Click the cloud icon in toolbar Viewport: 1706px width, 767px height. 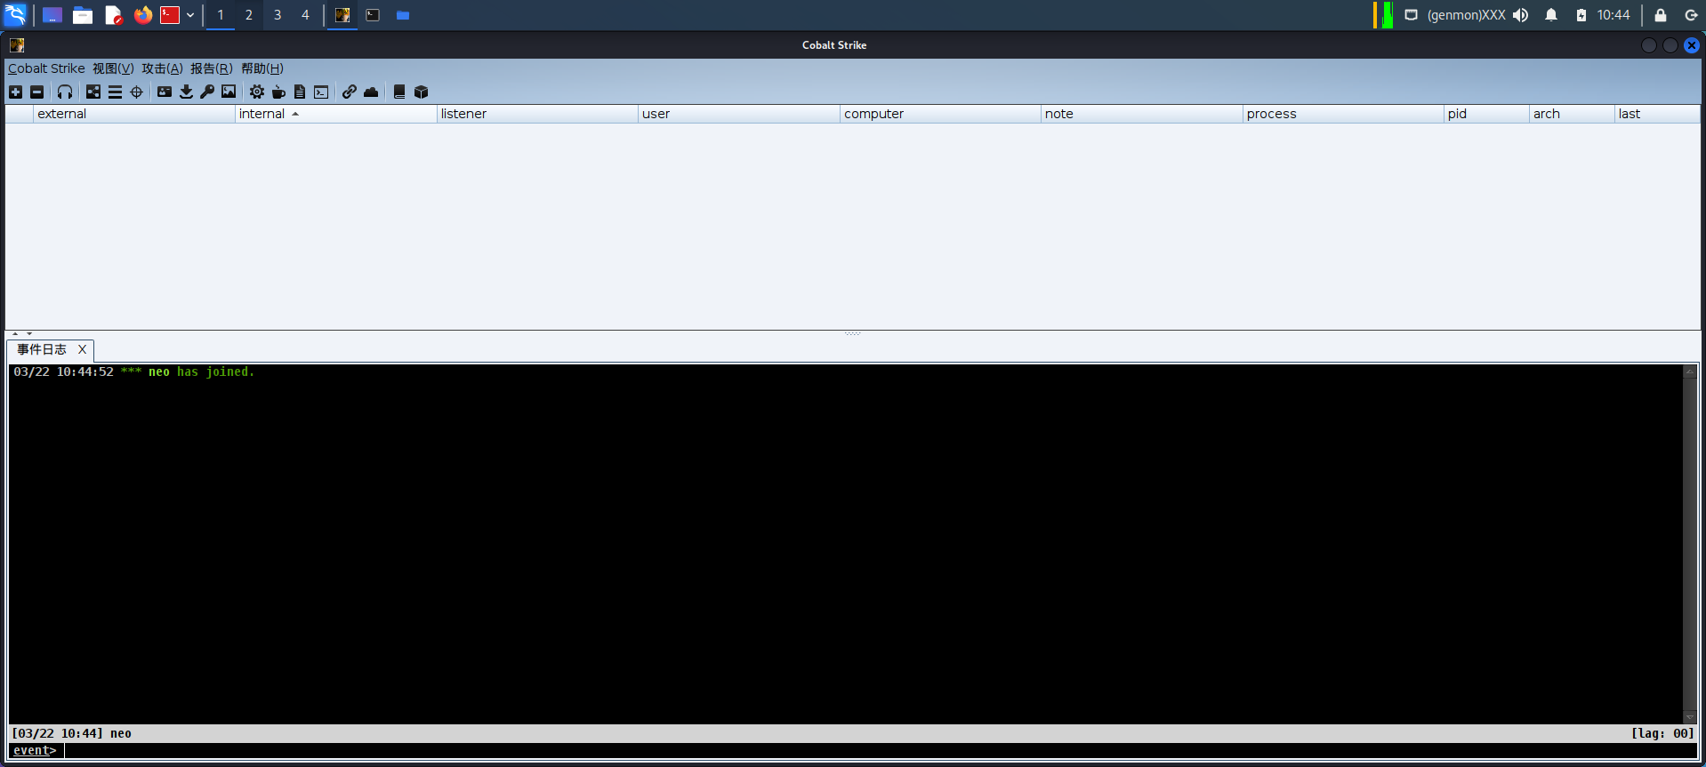click(x=371, y=92)
